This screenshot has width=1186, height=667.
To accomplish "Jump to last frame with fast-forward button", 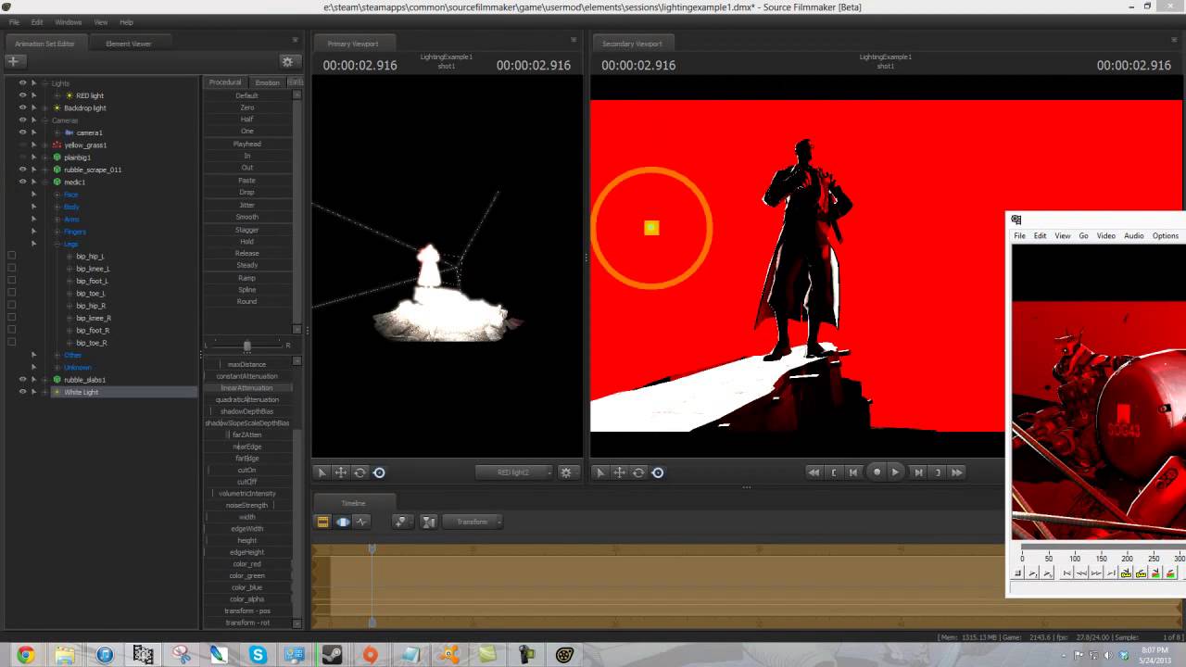I will click(x=957, y=472).
